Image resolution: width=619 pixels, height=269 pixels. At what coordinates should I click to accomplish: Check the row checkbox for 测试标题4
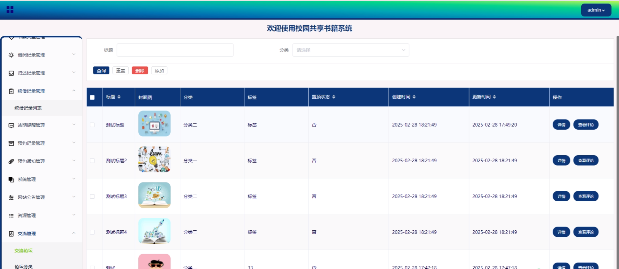click(92, 232)
